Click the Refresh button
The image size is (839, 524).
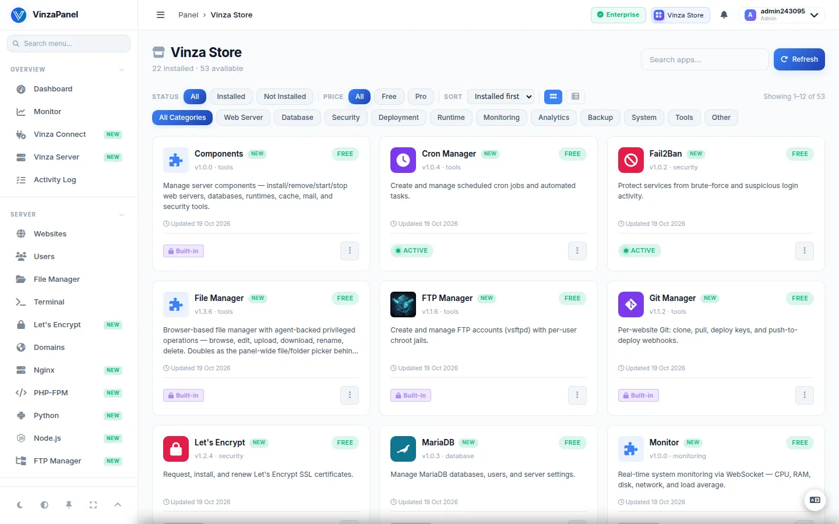pyautogui.click(x=799, y=59)
